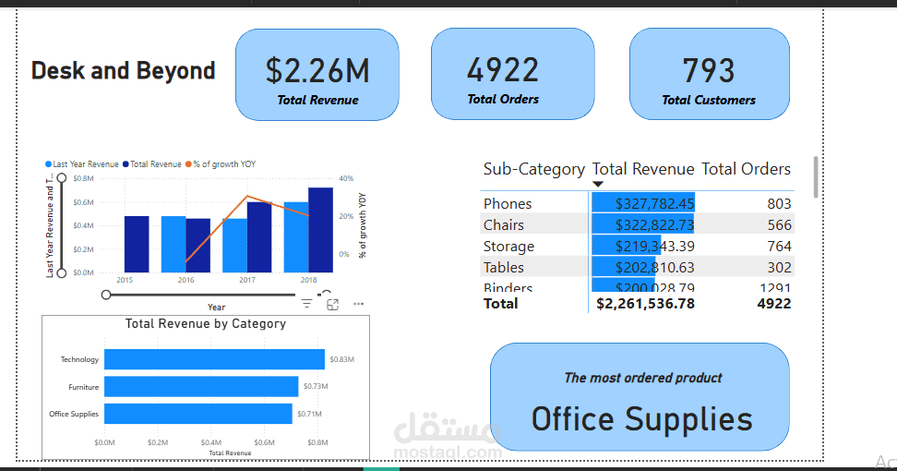Image resolution: width=897 pixels, height=471 pixels.
Task: Click the bottom handle of vertical zoom slider
Action: point(61,273)
